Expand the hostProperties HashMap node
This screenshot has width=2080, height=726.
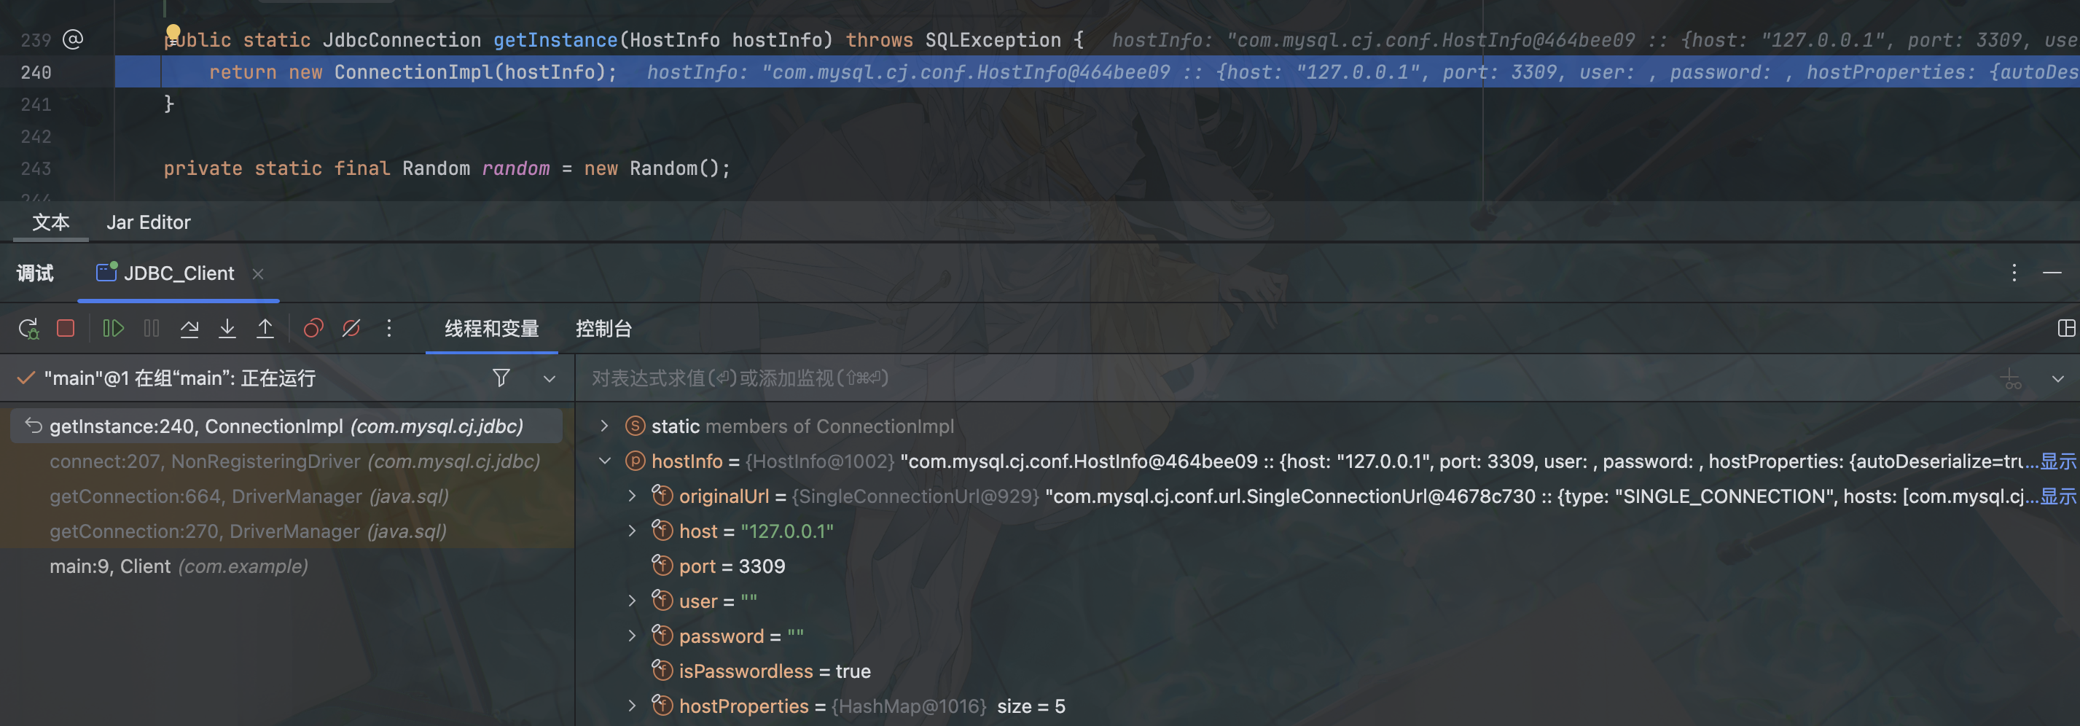coord(633,706)
